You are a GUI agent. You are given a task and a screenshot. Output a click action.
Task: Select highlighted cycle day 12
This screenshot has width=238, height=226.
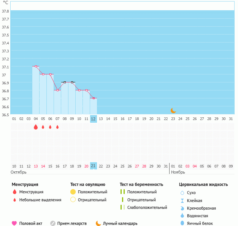(x=94, y=119)
